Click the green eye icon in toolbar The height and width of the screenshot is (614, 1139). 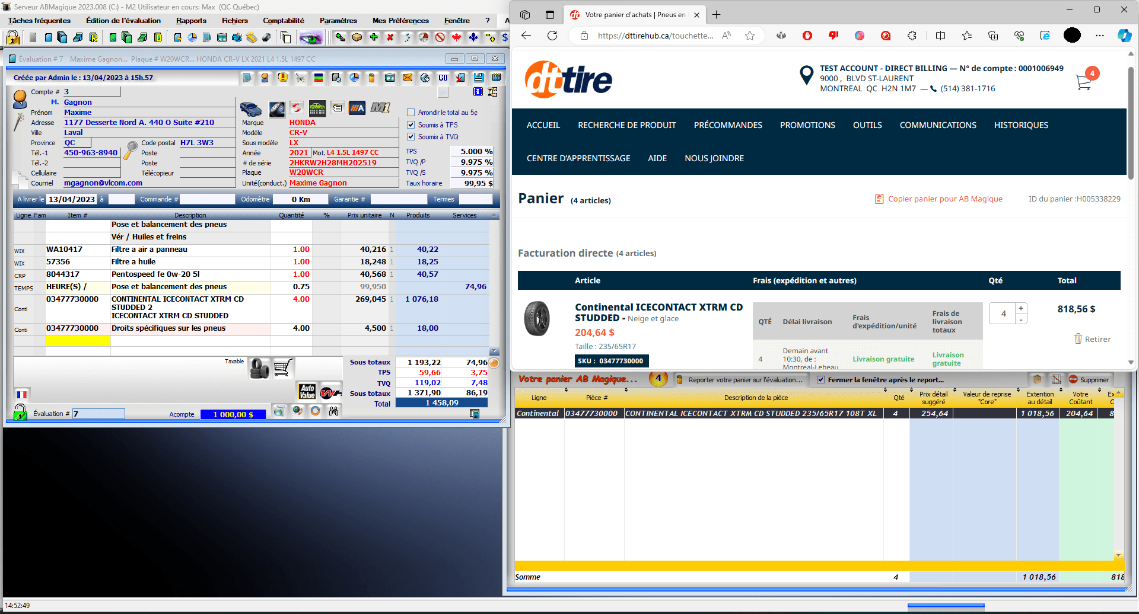click(x=311, y=38)
